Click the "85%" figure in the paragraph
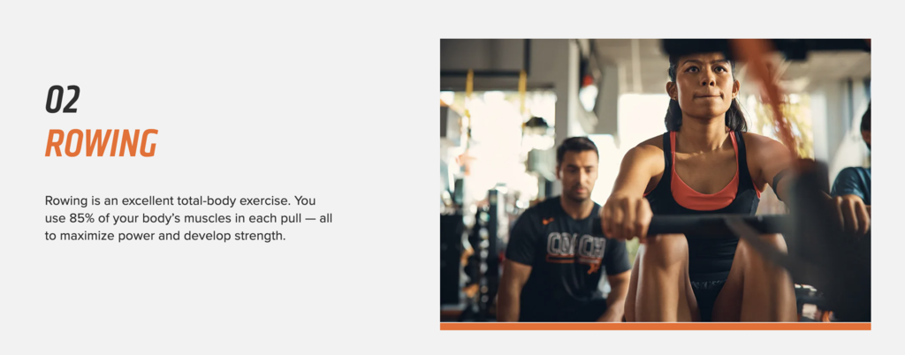Viewport: 905px width, 355px height. (x=80, y=218)
